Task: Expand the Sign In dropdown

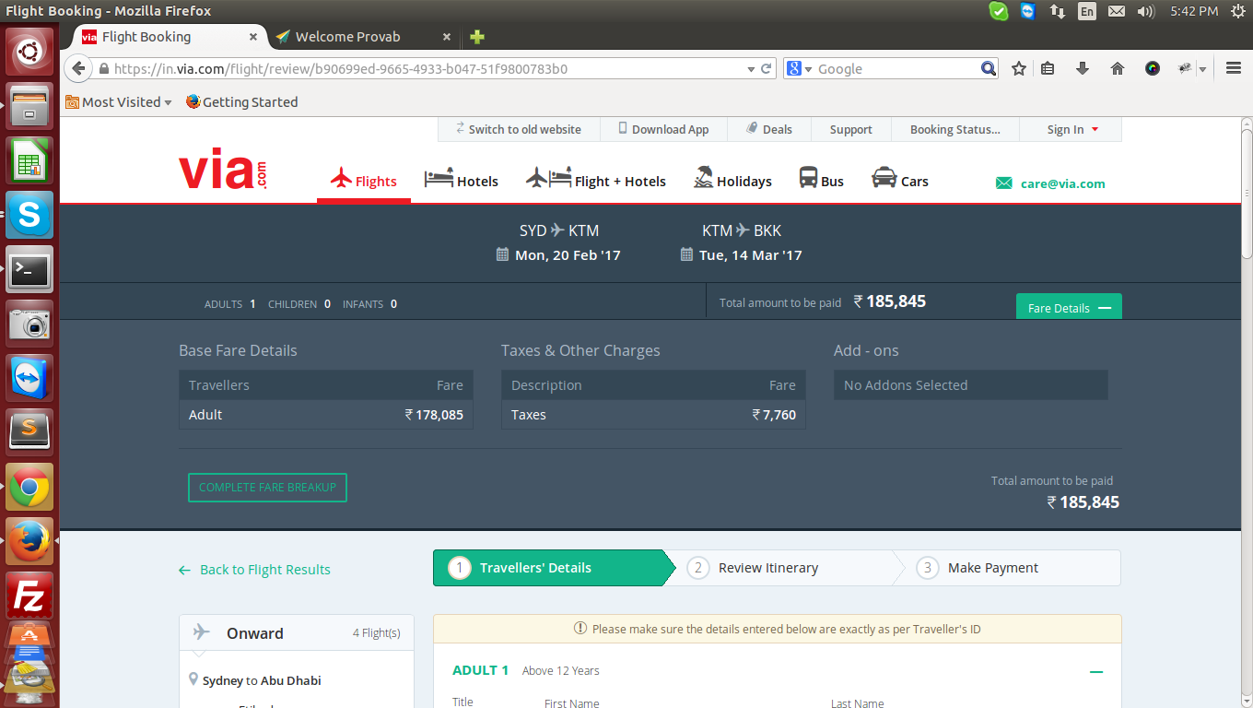Action: 1072,130
